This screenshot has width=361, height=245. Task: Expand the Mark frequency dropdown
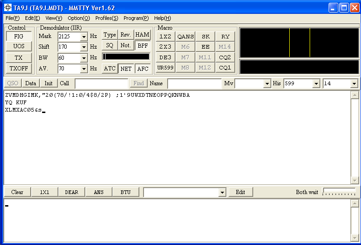pyautogui.click(x=84, y=37)
